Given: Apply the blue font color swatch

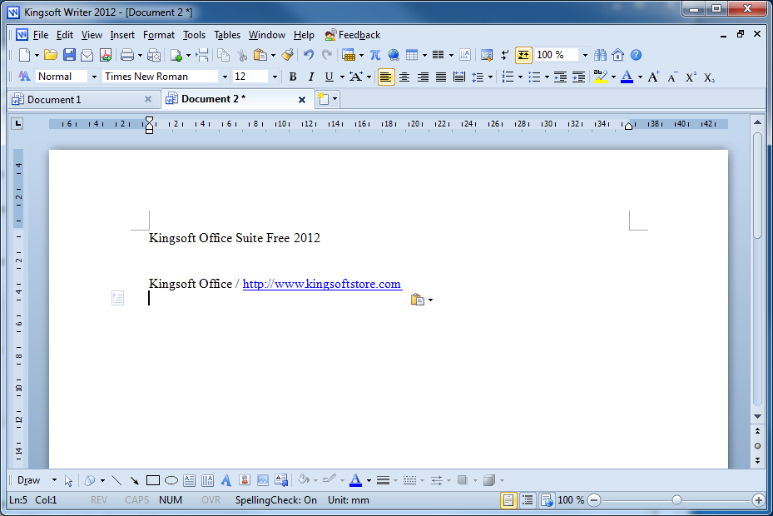Looking at the screenshot, I should point(627,77).
